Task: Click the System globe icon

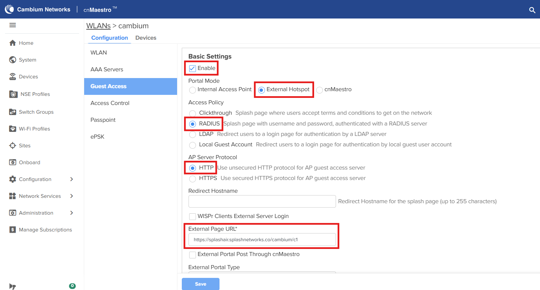Action: pos(13,60)
